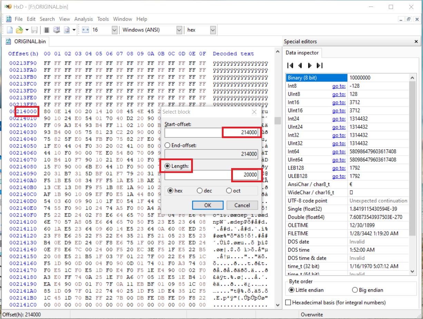Go to next byte in Data inspector
This screenshot has width=423, height=319.
[x=310, y=66]
